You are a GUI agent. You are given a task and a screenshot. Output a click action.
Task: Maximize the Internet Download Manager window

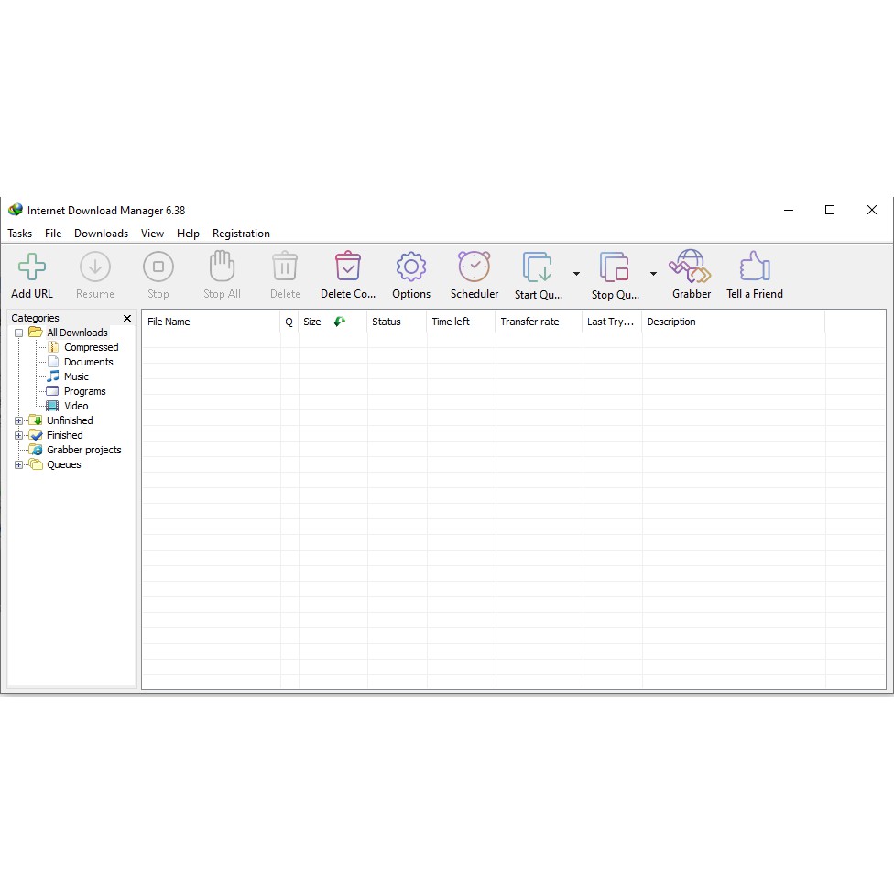tap(830, 210)
